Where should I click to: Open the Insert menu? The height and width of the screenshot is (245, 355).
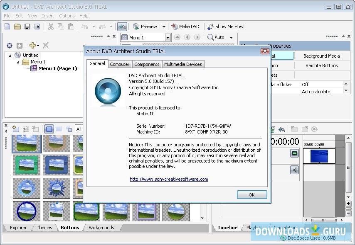48,15
